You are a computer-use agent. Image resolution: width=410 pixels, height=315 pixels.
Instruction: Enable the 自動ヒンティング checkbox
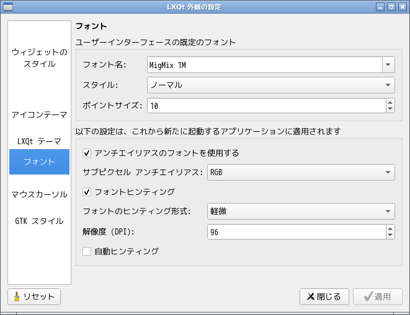[x=87, y=251]
